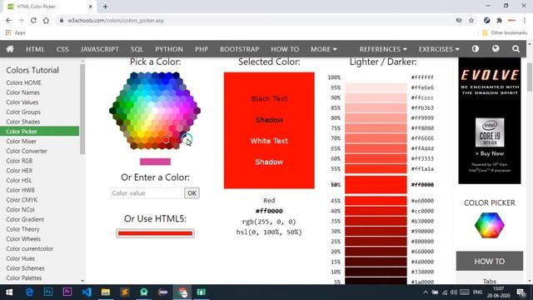Expand the REFERENCES dropdown menu
This screenshot has height=300, width=533.
coord(383,49)
